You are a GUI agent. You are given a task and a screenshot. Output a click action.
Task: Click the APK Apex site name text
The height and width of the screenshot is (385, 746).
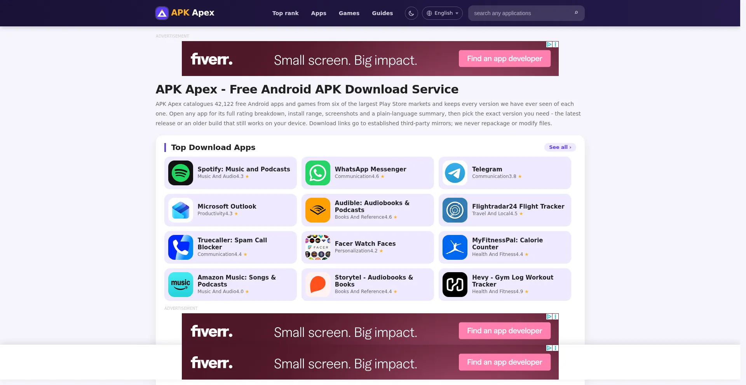(x=193, y=13)
